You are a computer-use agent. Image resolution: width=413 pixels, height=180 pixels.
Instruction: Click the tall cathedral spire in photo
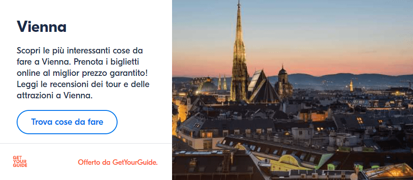239,53
